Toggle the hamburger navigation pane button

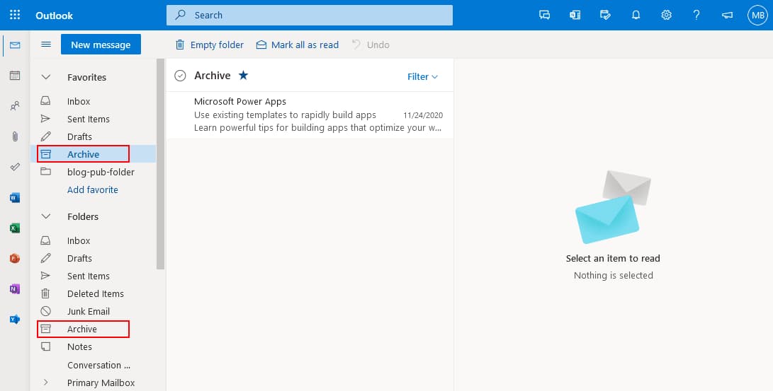point(46,45)
